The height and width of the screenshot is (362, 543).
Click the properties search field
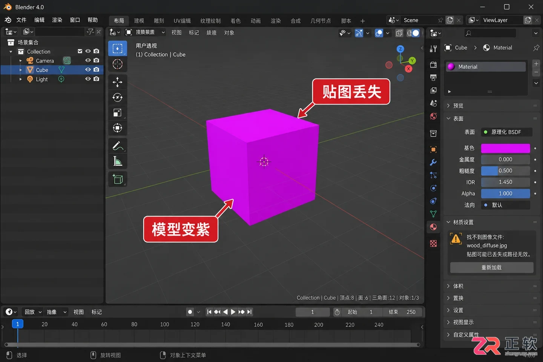pos(490,33)
